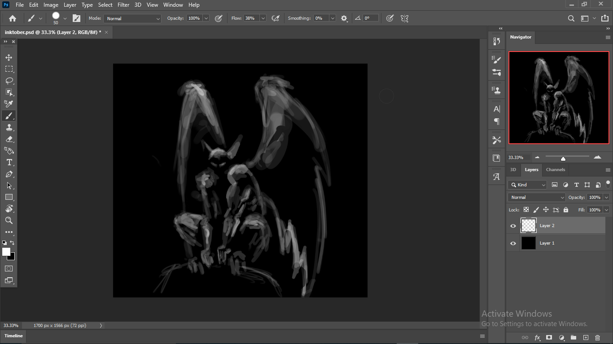Switch to the 3D panel tab
Image resolution: width=613 pixels, height=344 pixels.
pyautogui.click(x=513, y=170)
